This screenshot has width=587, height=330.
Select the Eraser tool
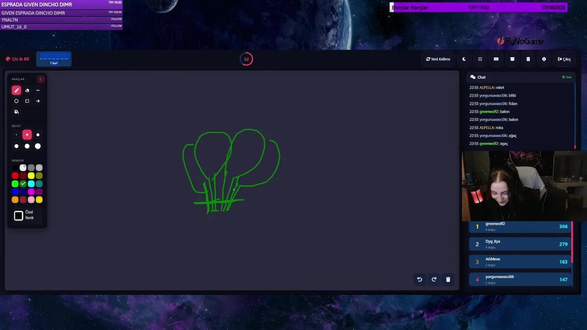[27, 90]
